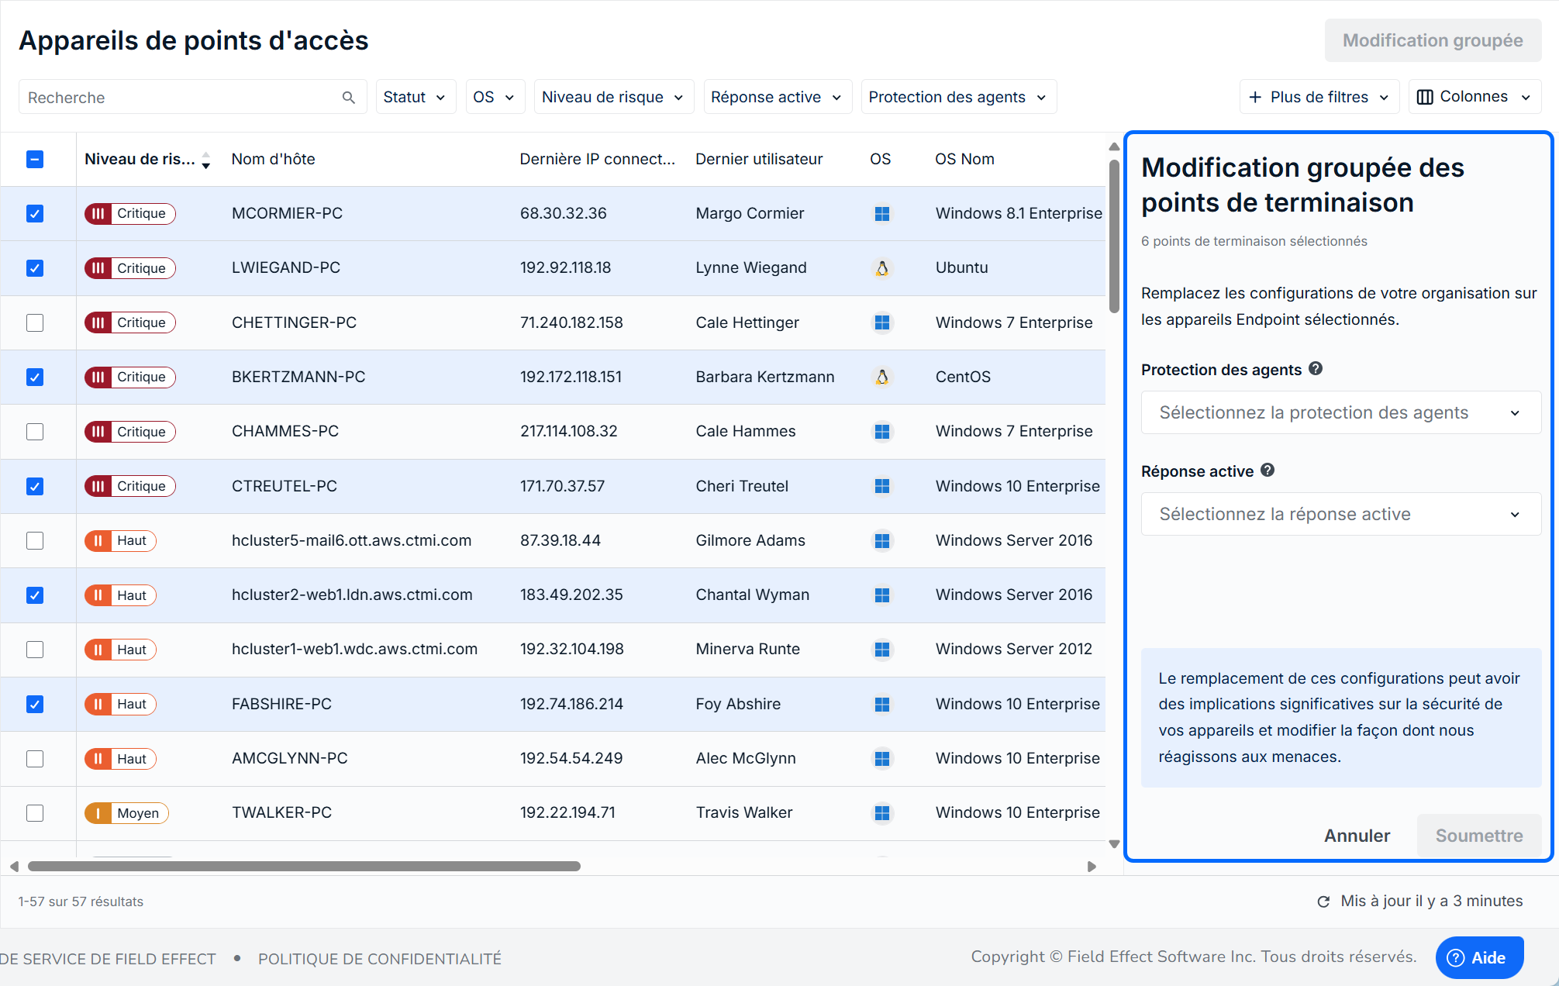
Task: Click the Critique risk badge for BKERTZMANN-PC
Action: tap(130, 378)
